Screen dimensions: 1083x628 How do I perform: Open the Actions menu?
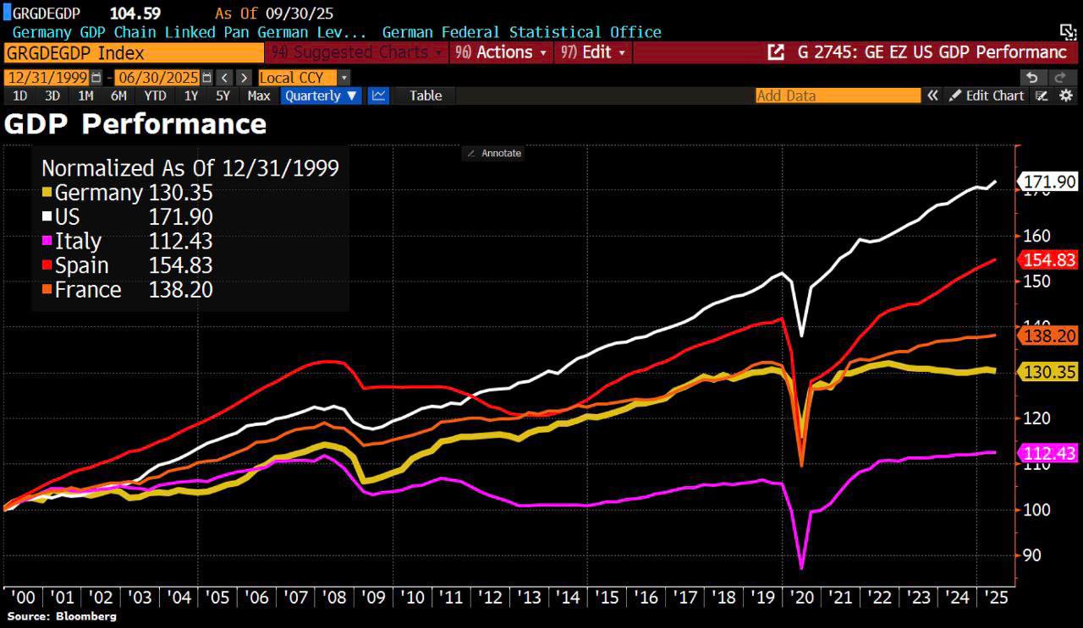tap(501, 52)
